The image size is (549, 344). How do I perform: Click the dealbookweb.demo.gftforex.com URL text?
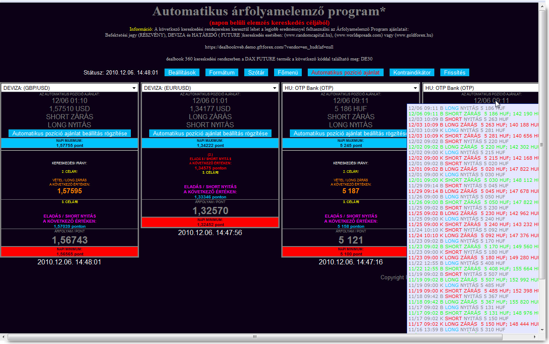pyautogui.click(x=269, y=47)
